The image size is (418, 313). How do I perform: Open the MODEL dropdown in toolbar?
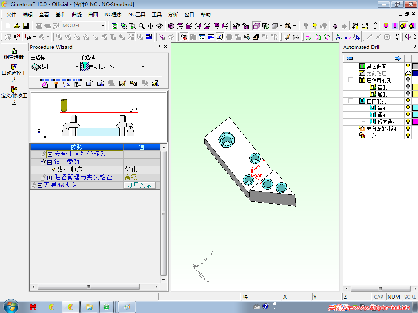click(x=102, y=26)
